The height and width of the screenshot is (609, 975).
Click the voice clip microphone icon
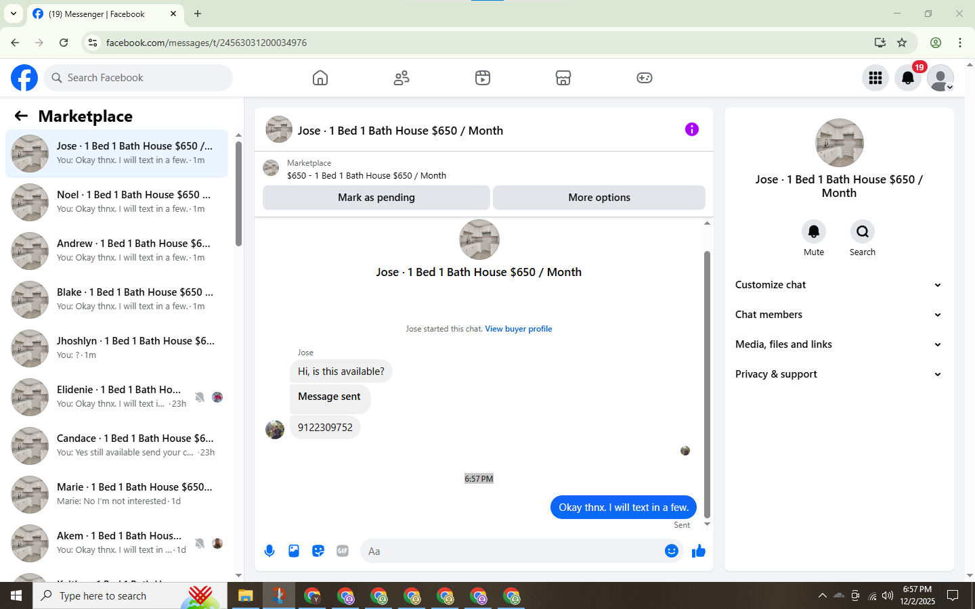pos(269,551)
